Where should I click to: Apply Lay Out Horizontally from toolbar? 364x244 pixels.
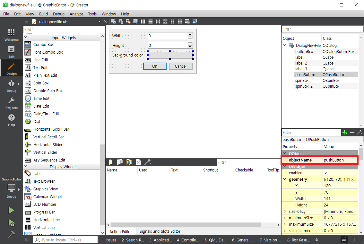143,22
